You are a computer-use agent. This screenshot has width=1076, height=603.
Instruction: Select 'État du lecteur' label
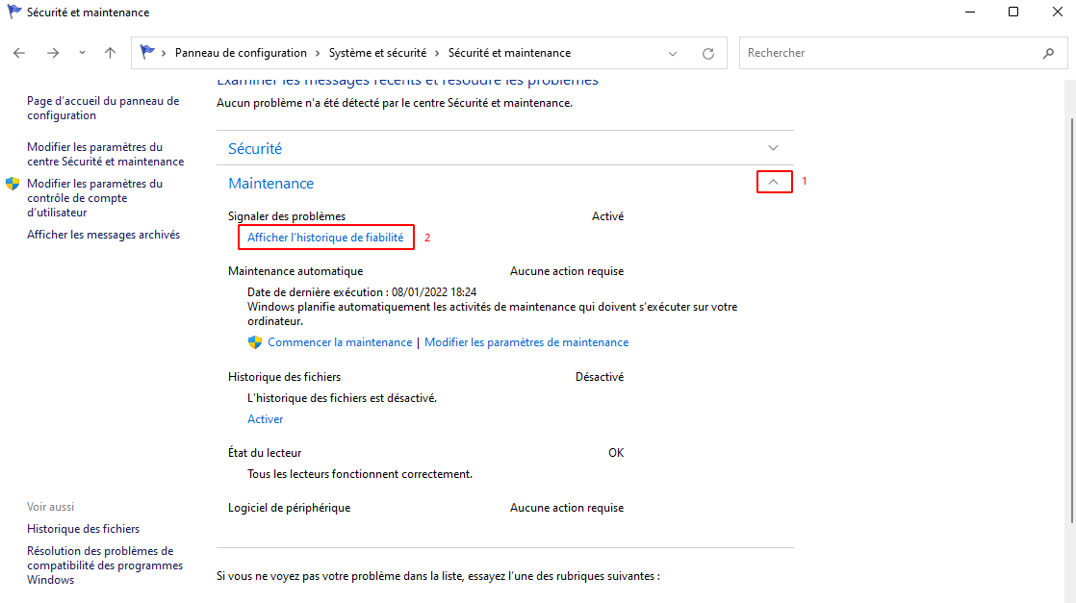point(265,453)
